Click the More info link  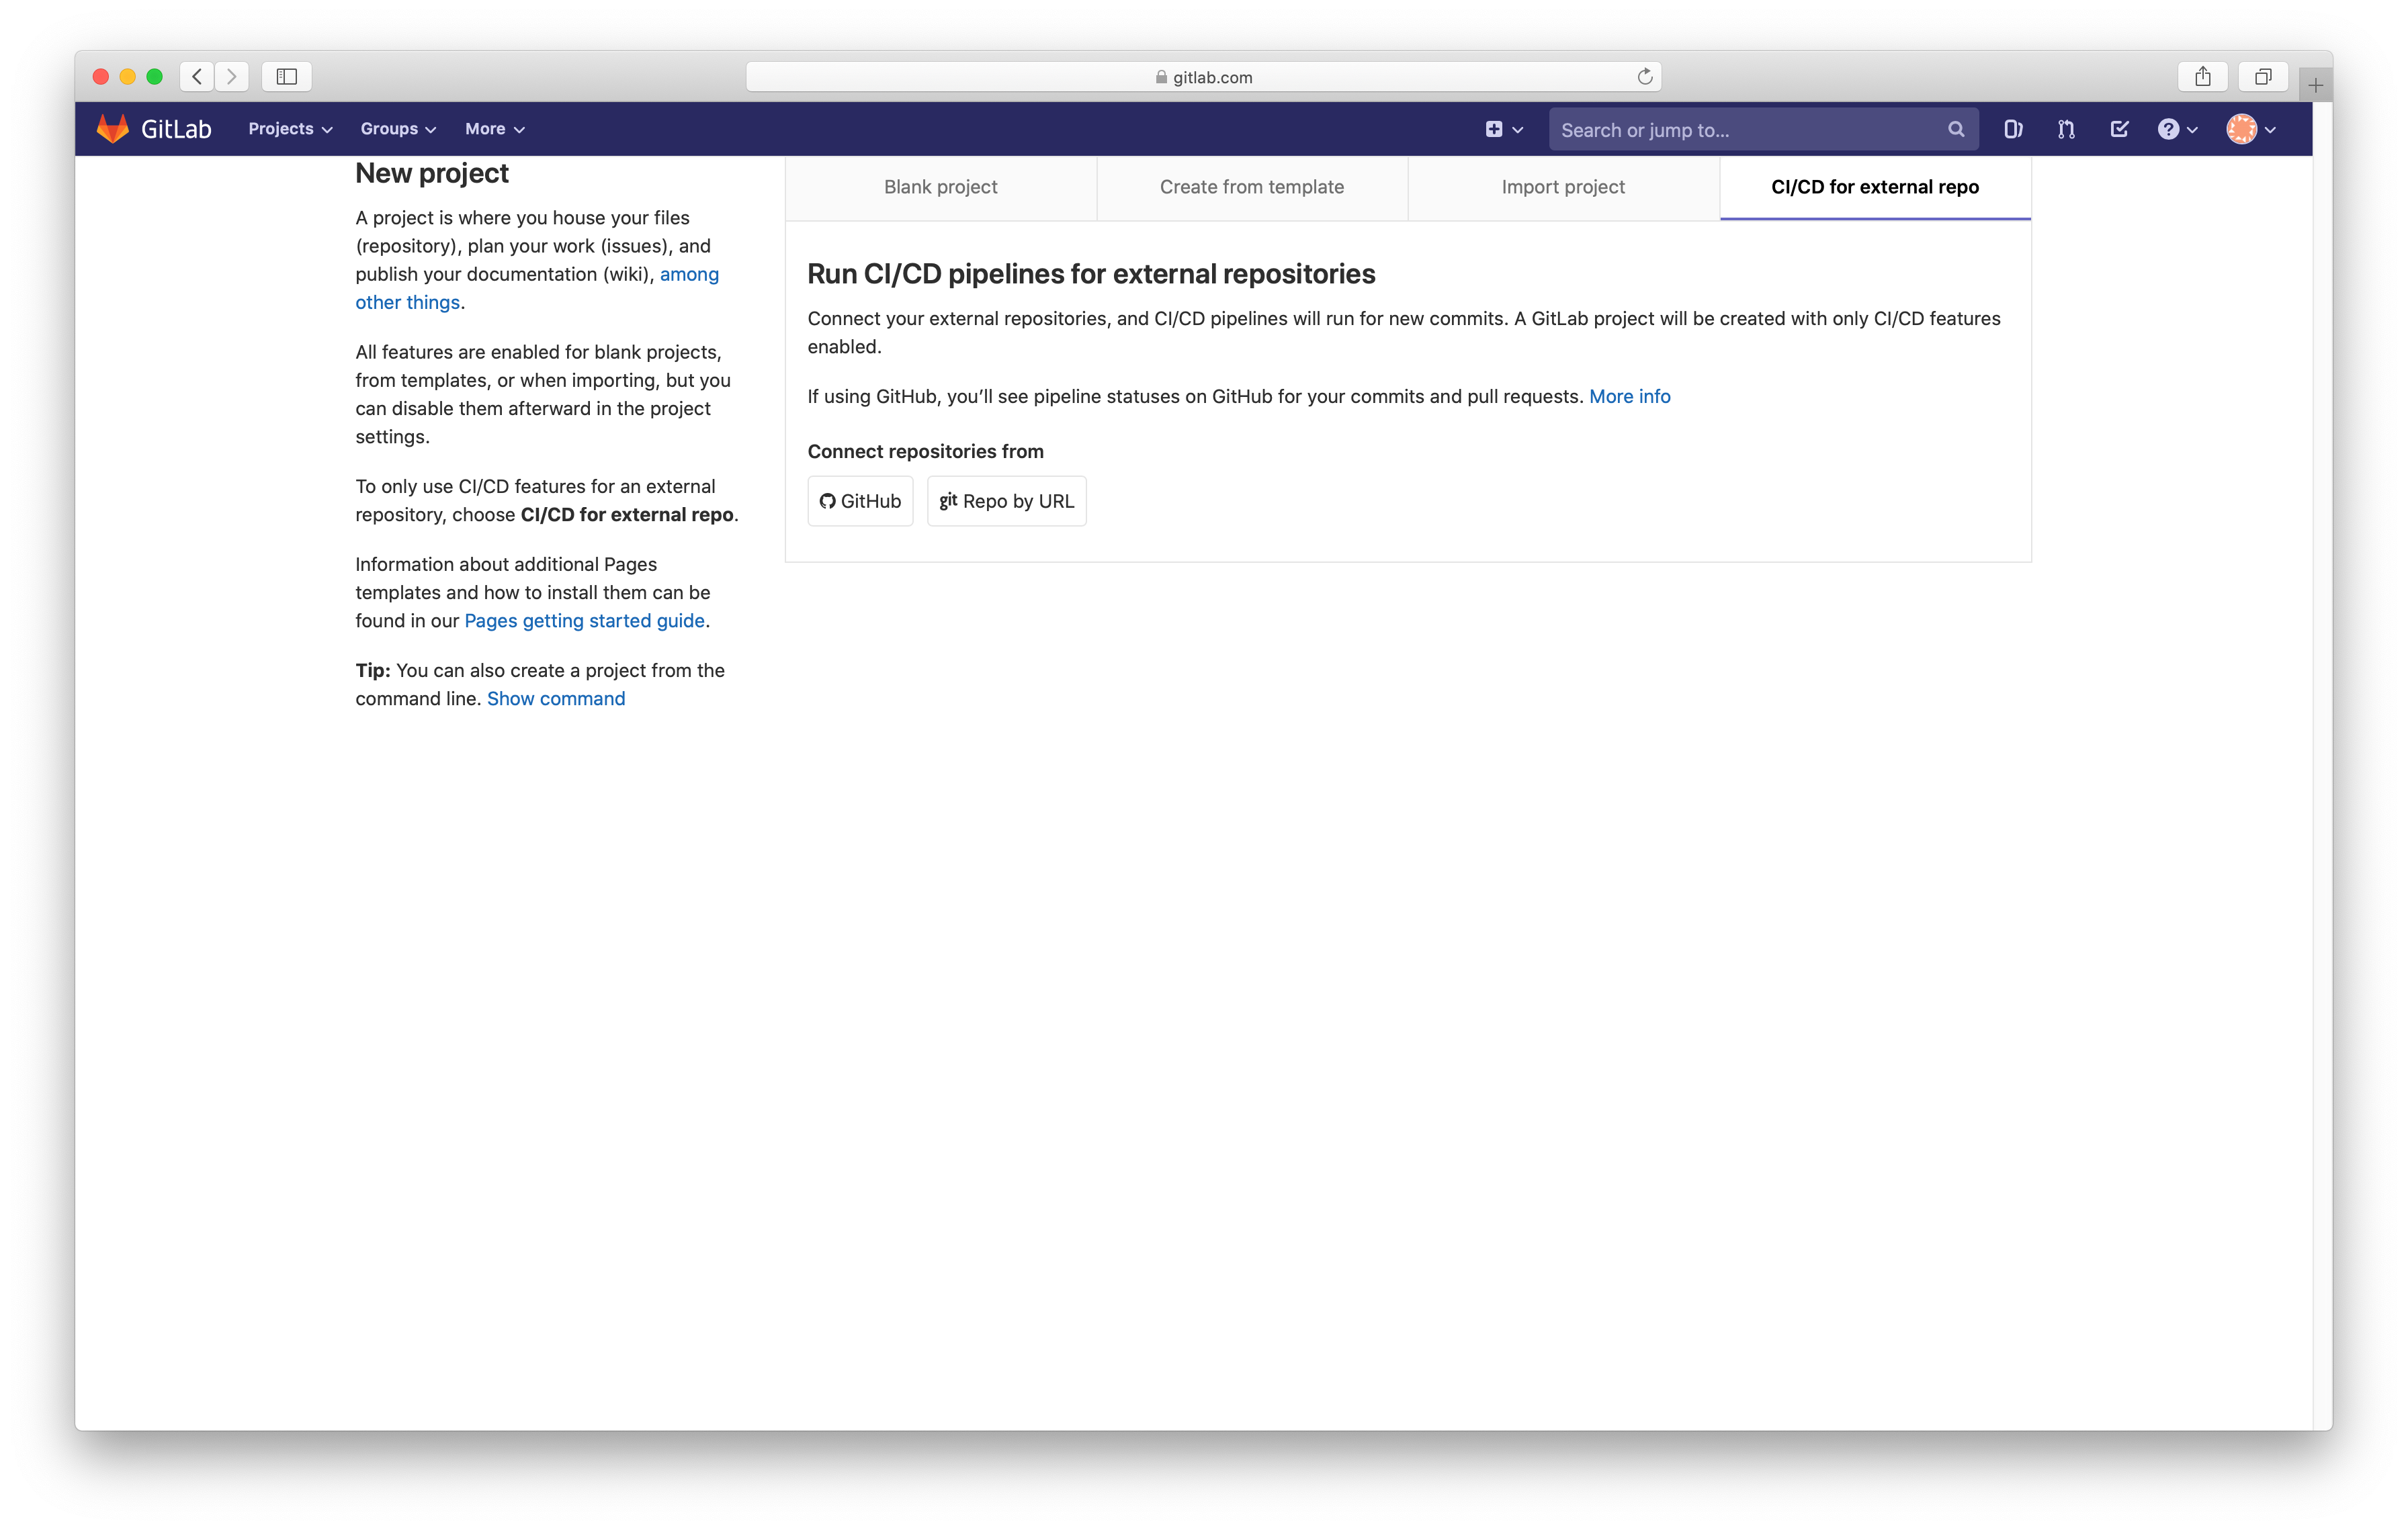pyautogui.click(x=1630, y=396)
